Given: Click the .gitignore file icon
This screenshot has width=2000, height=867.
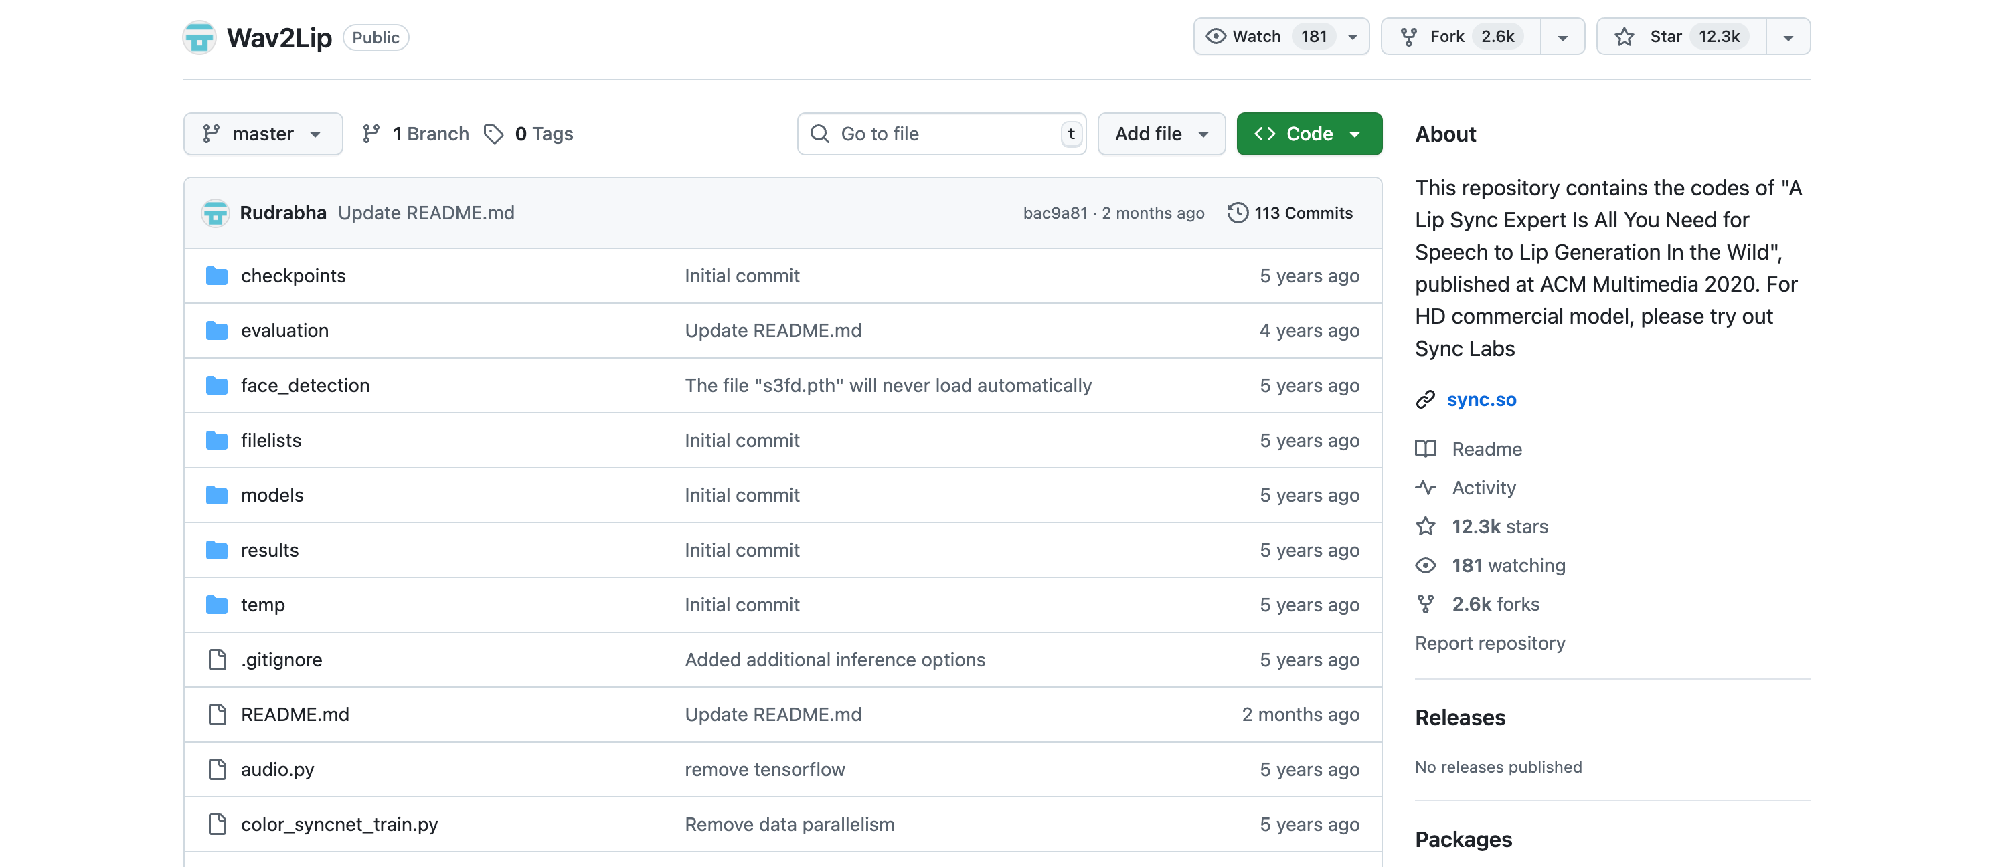Looking at the screenshot, I should 218,660.
